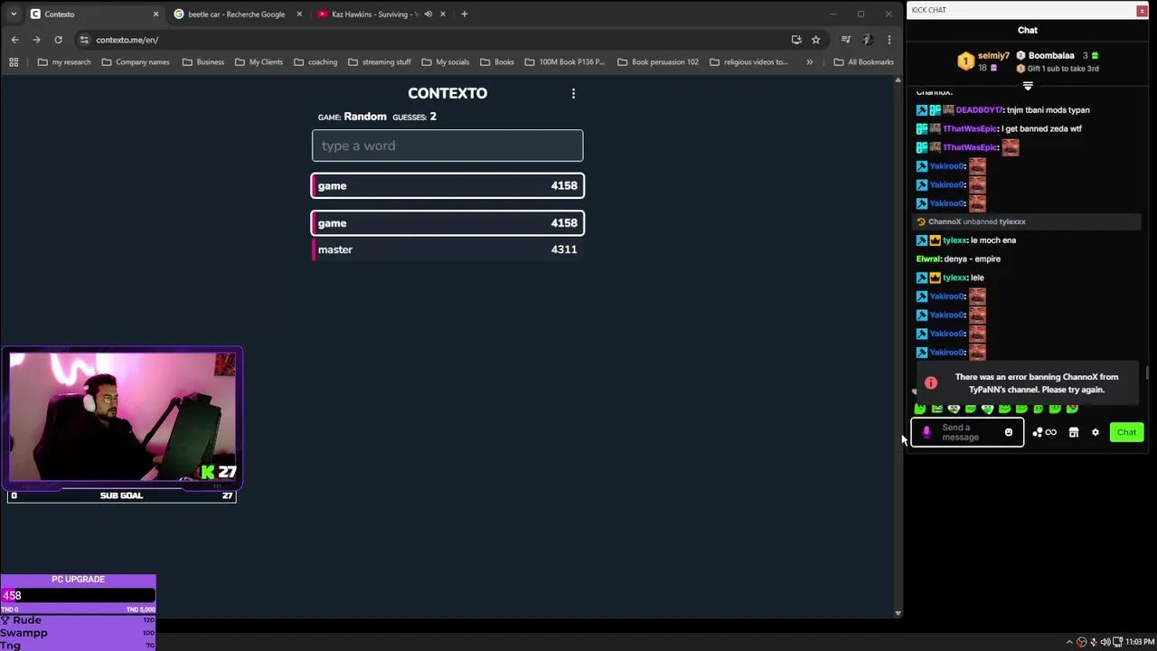Switch to the beetle car Google search tab
This screenshot has height=651, width=1157.
(x=237, y=14)
